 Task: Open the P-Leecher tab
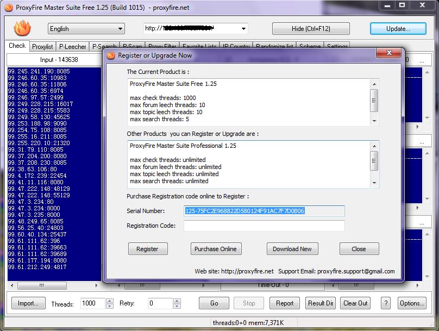(x=72, y=47)
